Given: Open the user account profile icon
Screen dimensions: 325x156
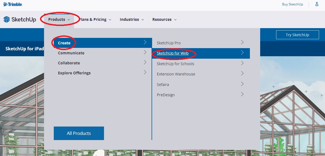Looking at the screenshot, I should click(317, 4).
